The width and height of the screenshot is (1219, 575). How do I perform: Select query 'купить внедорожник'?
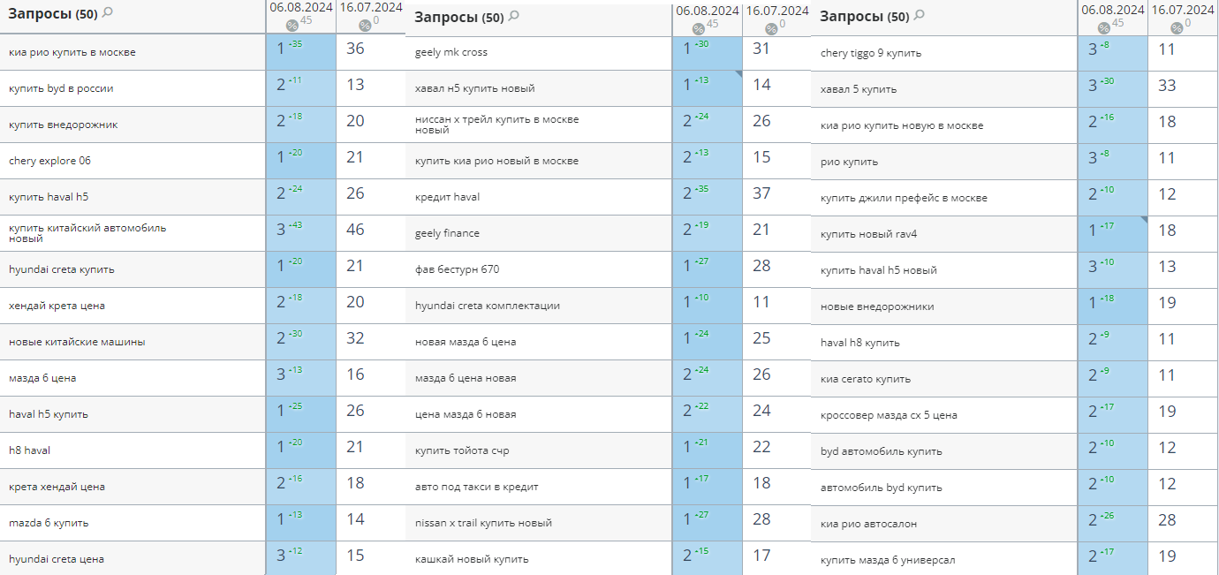click(x=63, y=125)
